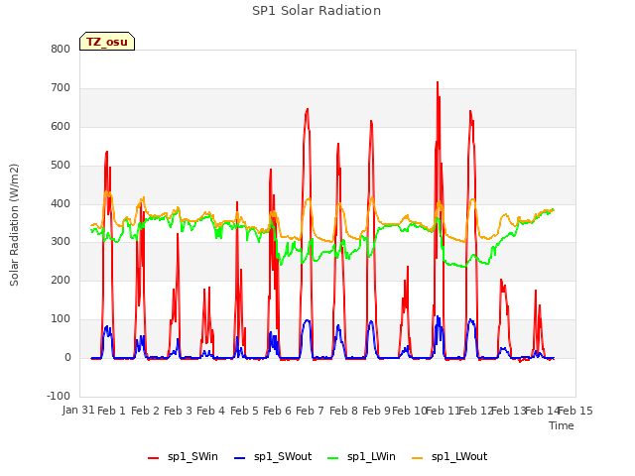635x476 pixels.
Task: Click the SP1 Solar Radiation chart title
Action: [x=317, y=11]
